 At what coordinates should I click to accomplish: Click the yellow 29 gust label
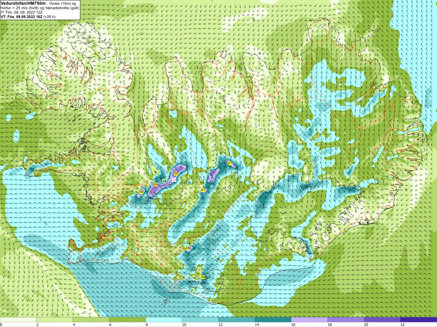187,248
